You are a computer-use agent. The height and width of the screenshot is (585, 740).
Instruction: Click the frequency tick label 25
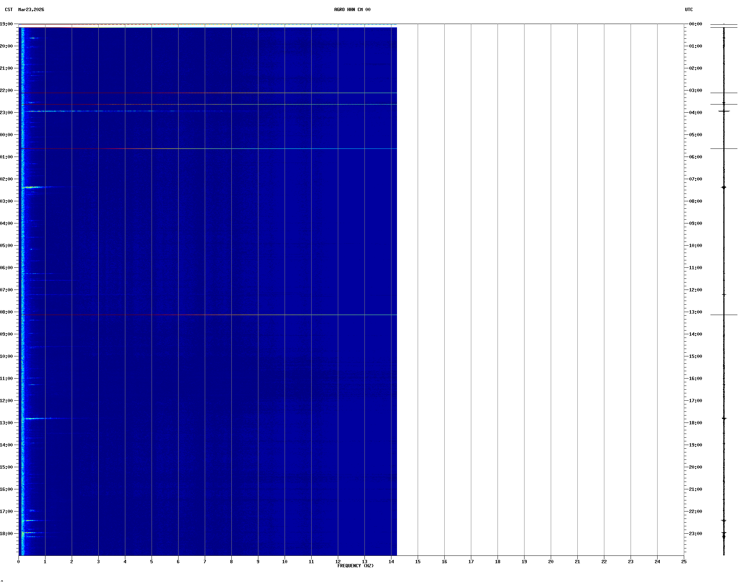(x=684, y=562)
